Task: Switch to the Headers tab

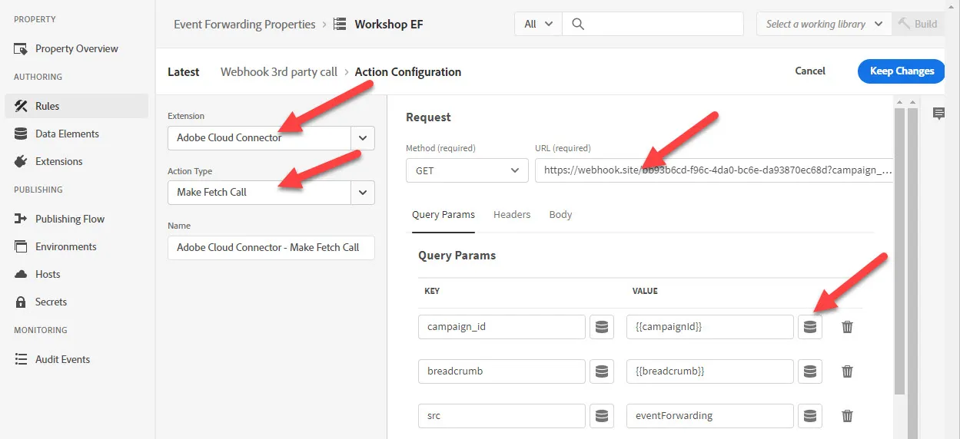Action: 512,215
